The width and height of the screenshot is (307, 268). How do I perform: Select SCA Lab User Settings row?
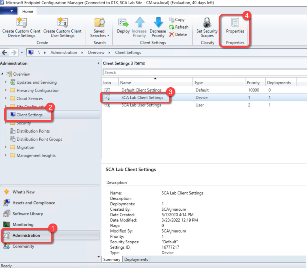tap(141, 105)
